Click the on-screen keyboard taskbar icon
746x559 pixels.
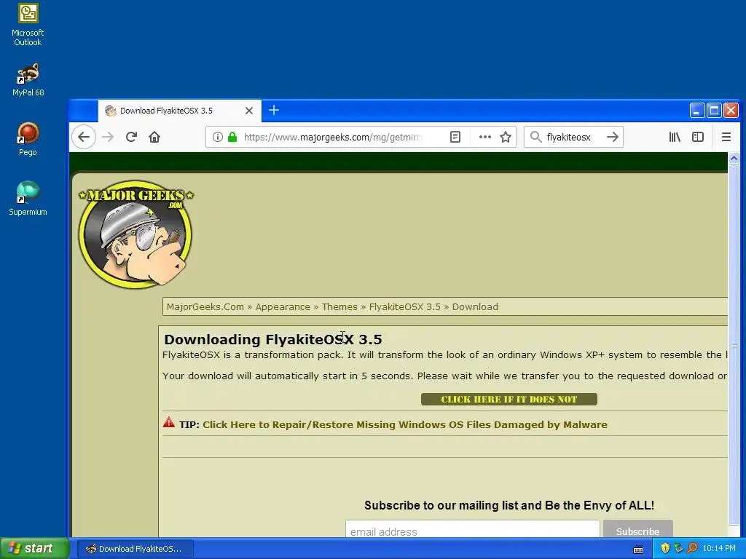click(638, 550)
